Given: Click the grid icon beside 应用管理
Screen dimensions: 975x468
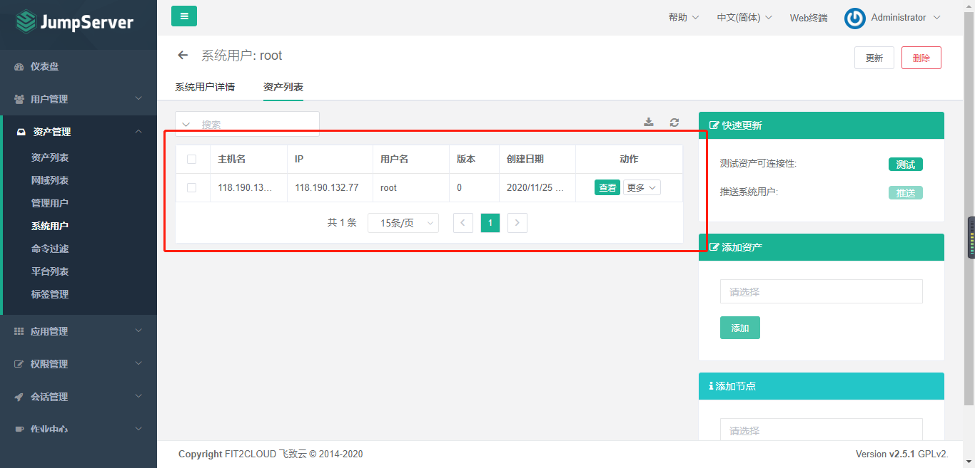Looking at the screenshot, I should coord(19,331).
